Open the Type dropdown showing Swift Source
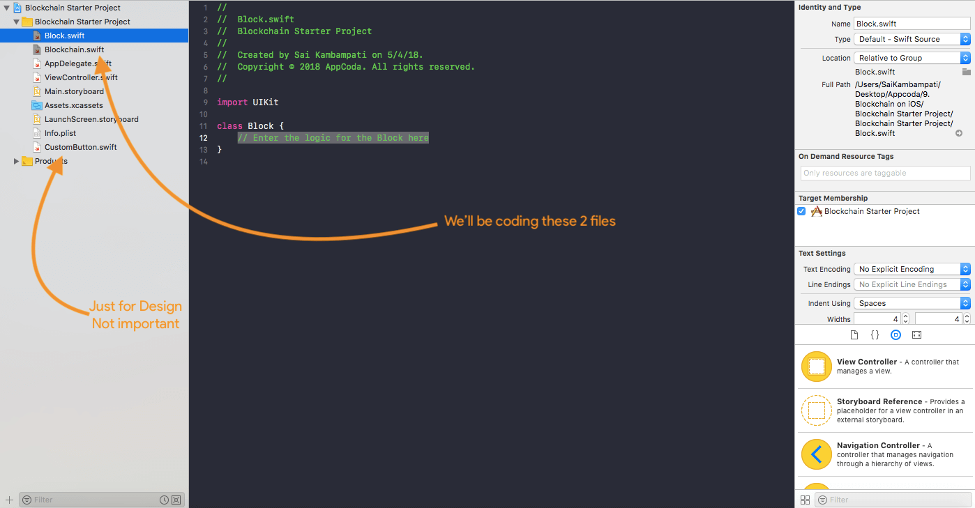Viewport: 975px width, 508px height. [x=912, y=39]
